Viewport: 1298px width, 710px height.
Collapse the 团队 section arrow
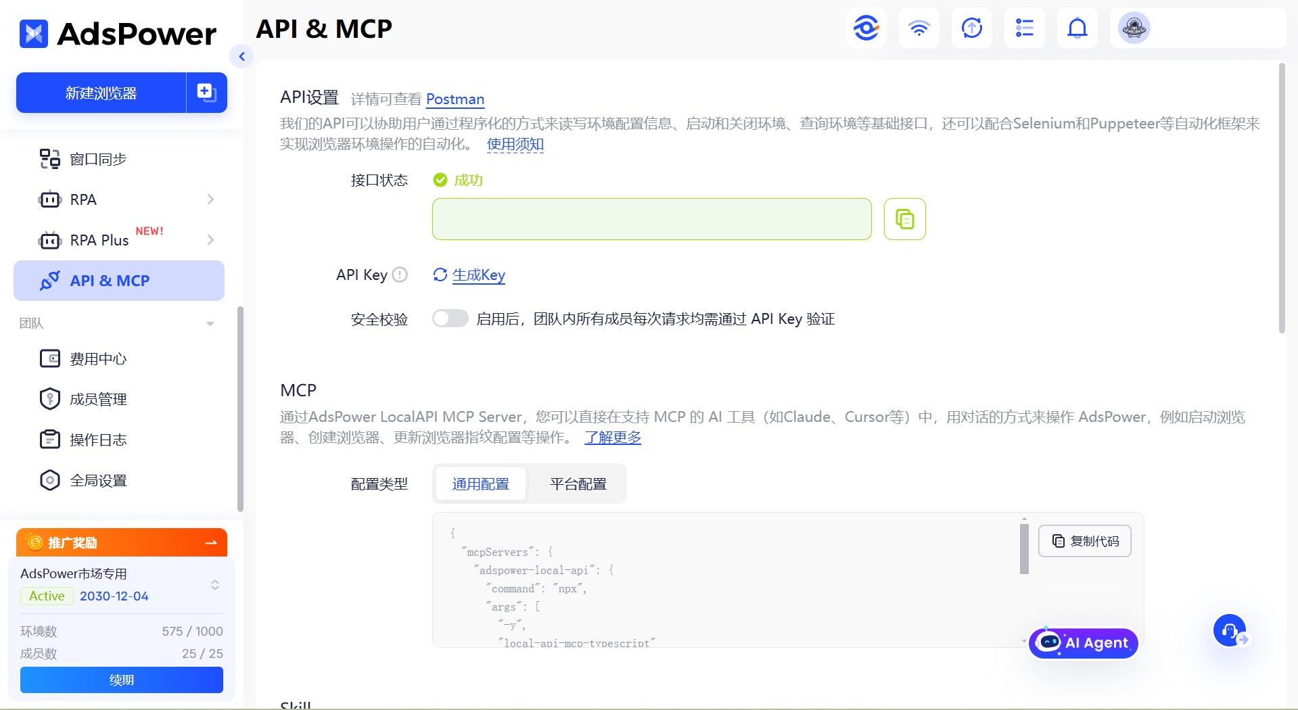[x=210, y=323]
